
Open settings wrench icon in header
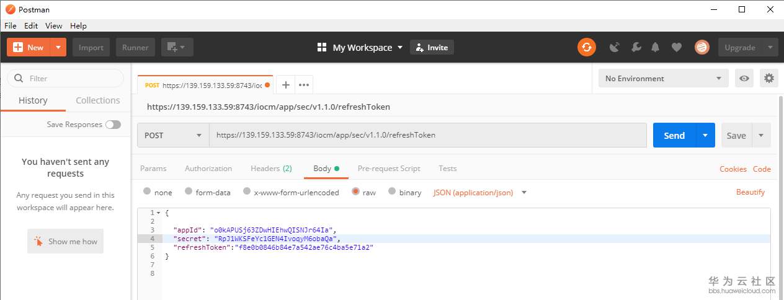pos(636,47)
